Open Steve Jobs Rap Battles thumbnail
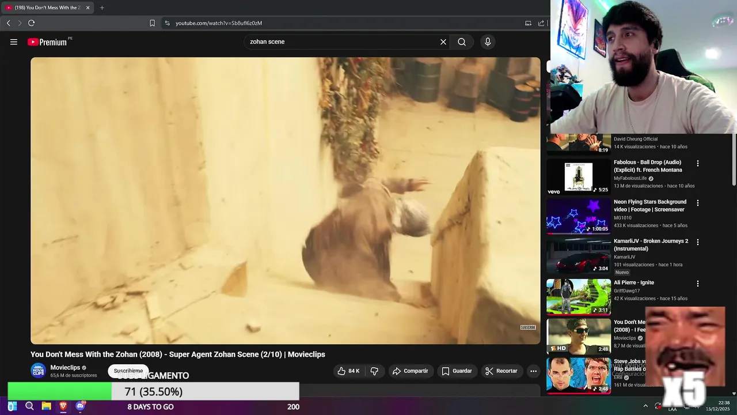737x415 pixels. 579,376
